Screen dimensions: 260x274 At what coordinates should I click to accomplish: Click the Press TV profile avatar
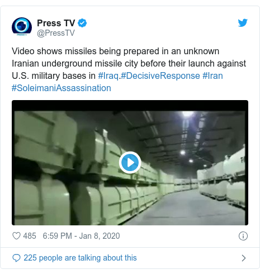[22, 27]
